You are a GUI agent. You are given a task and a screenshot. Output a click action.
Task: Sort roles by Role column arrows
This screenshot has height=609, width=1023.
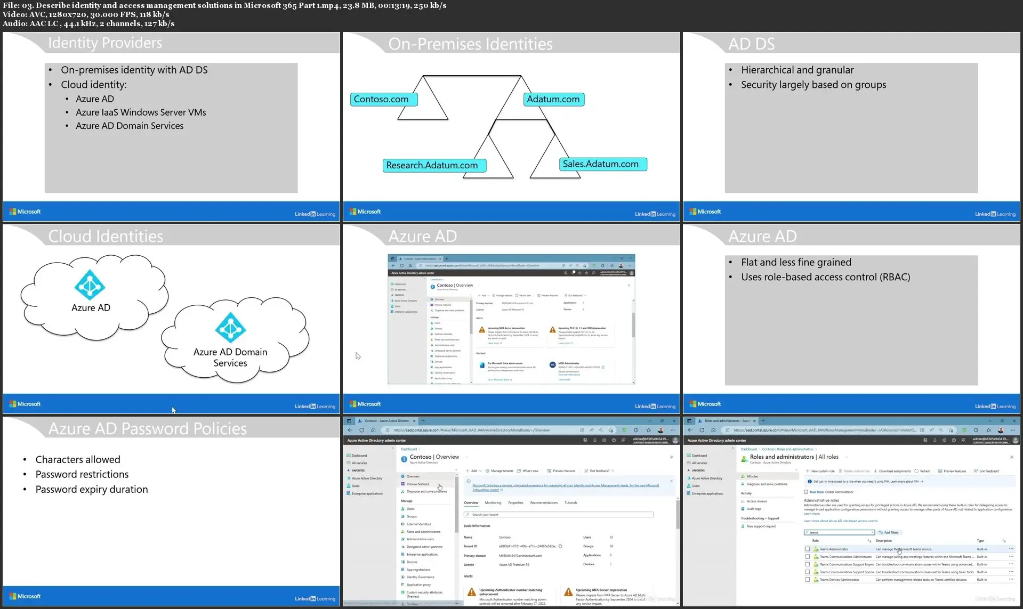click(x=869, y=541)
